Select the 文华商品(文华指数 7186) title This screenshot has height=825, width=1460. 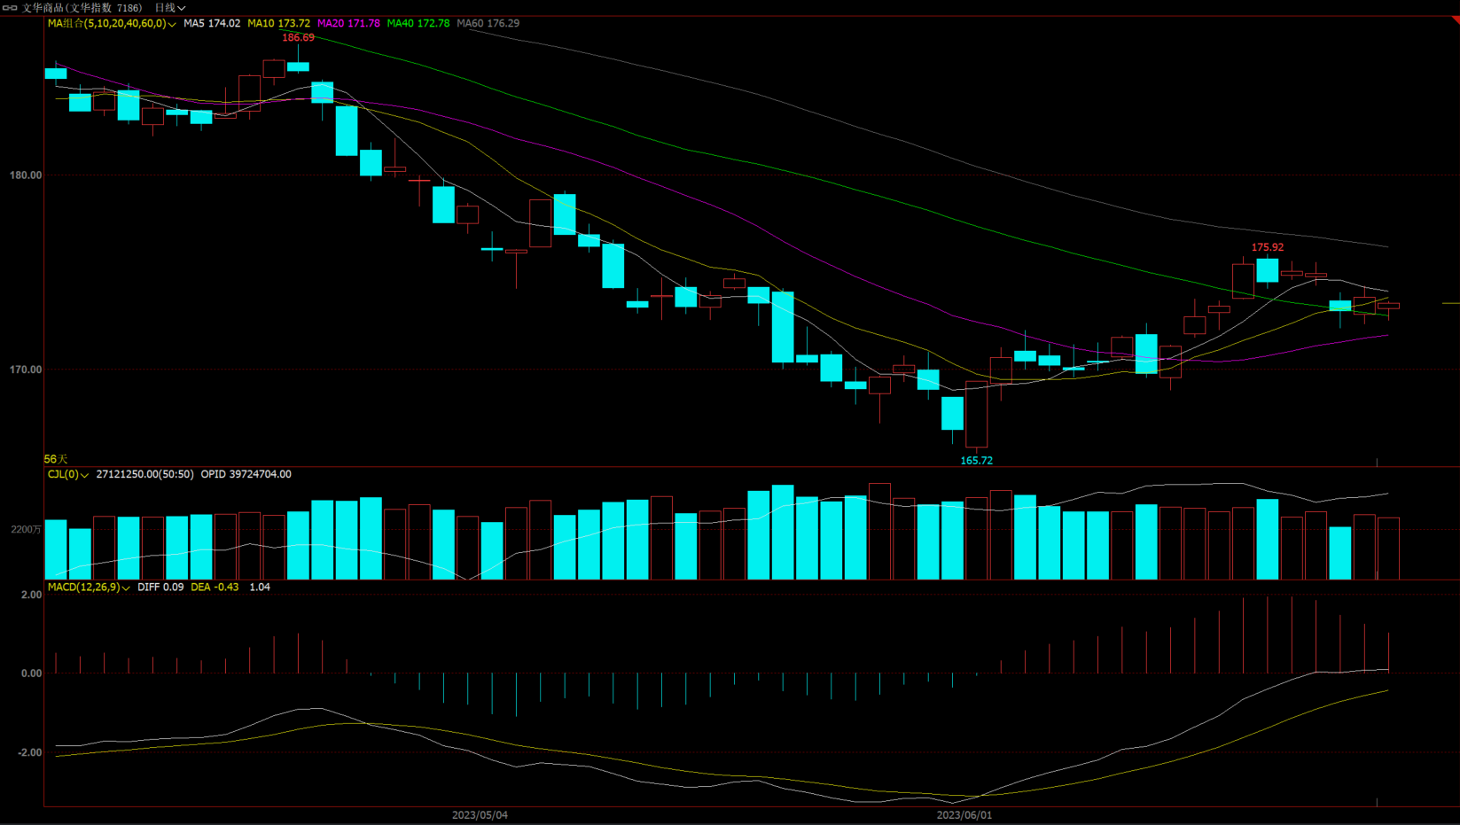(x=82, y=8)
